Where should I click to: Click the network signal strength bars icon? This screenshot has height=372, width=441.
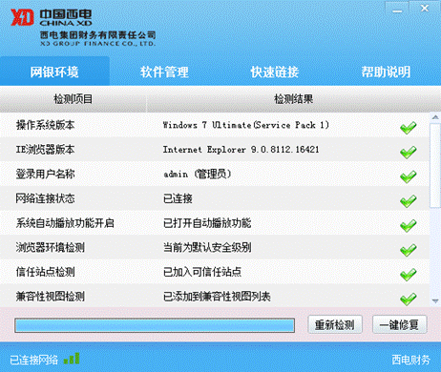coord(72,359)
